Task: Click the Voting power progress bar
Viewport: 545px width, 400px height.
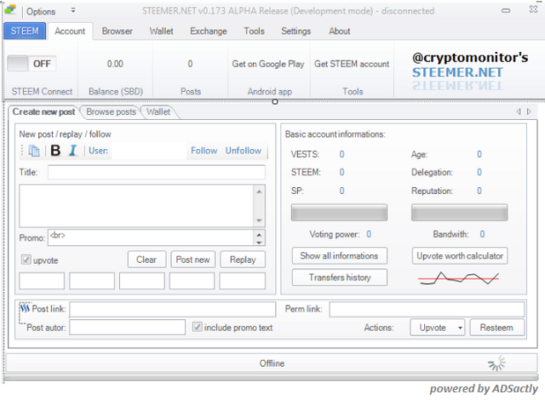Action: [x=339, y=212]
